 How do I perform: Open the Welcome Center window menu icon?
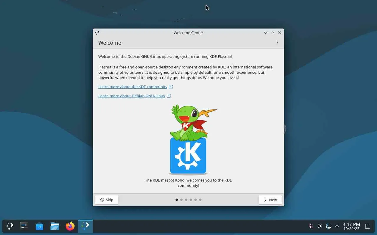click(97, 33)
